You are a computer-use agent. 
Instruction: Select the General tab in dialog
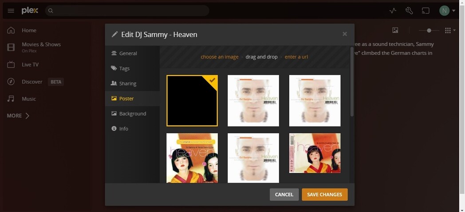pos(132,53)
